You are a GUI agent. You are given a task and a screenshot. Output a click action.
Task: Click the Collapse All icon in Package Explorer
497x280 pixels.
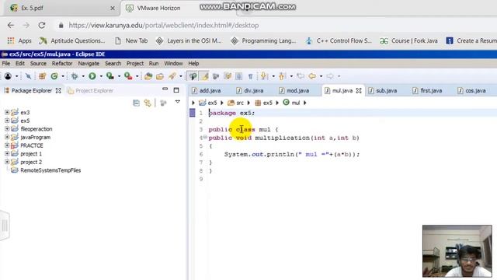pos(137,103)
